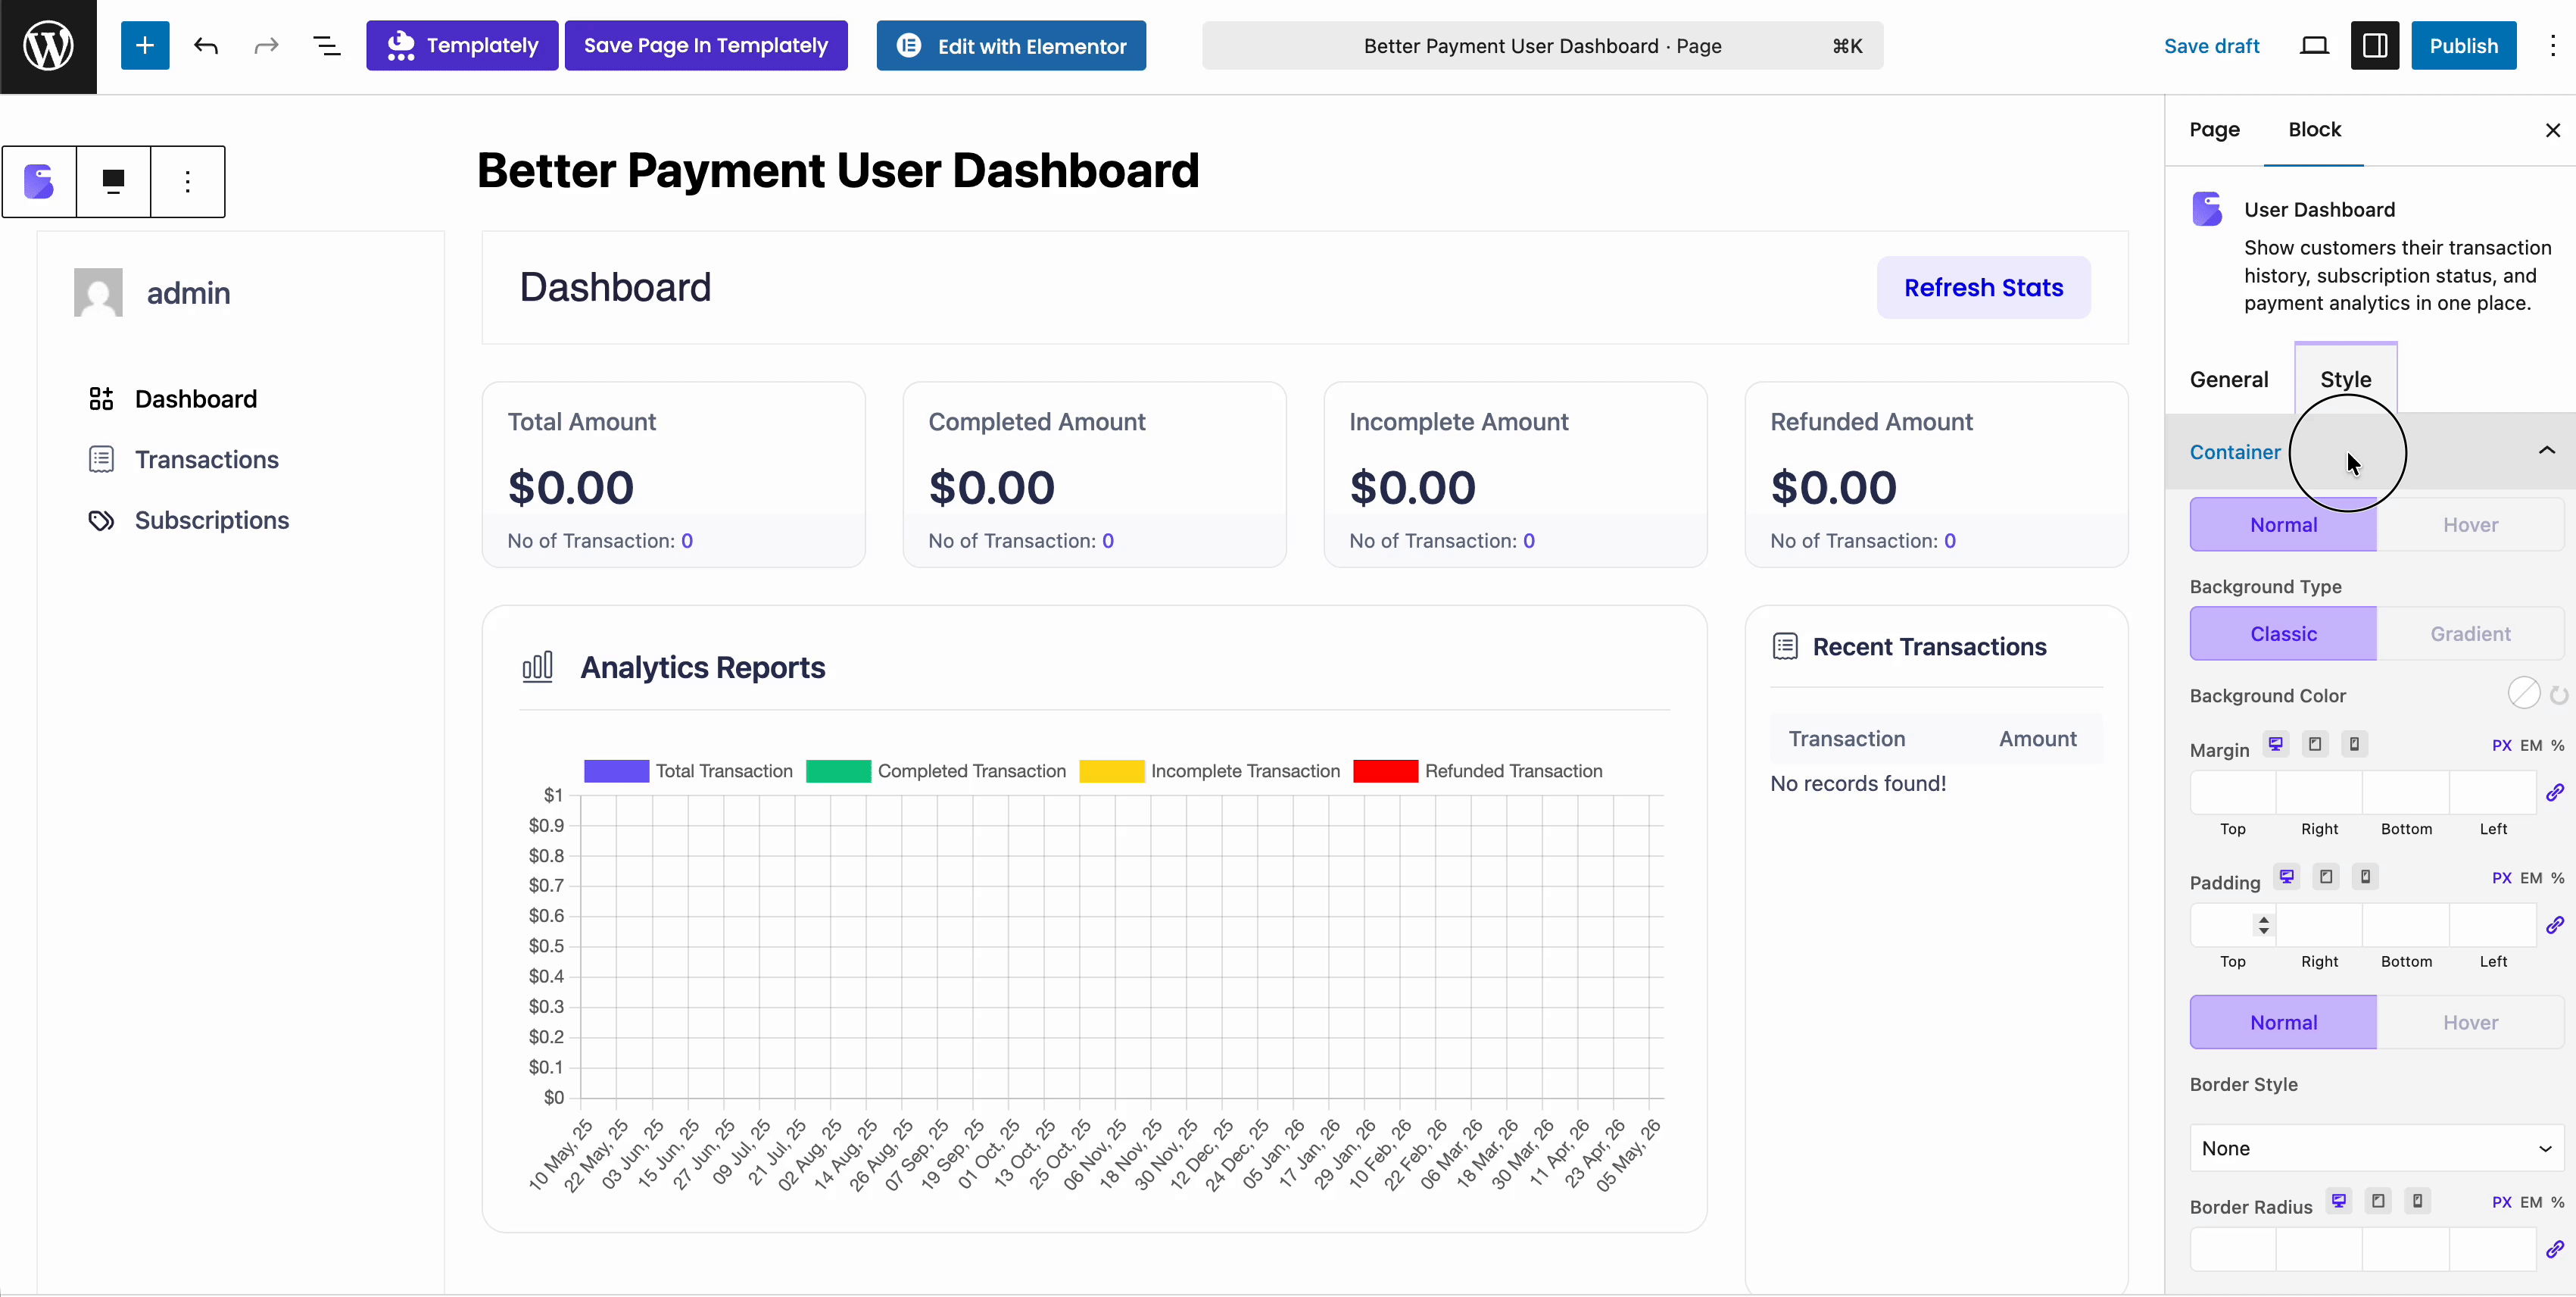Screen dimensions: 2576x1297
Task: Select mobile device for Padding
Action: (x=2365, y=877)
